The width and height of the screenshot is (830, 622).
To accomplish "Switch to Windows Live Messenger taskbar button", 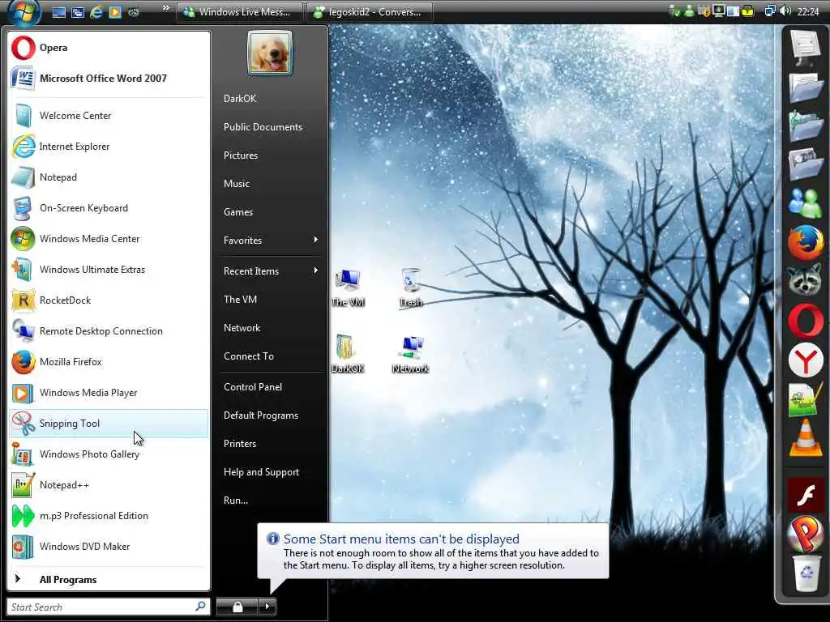I will (x=240, y=11).
